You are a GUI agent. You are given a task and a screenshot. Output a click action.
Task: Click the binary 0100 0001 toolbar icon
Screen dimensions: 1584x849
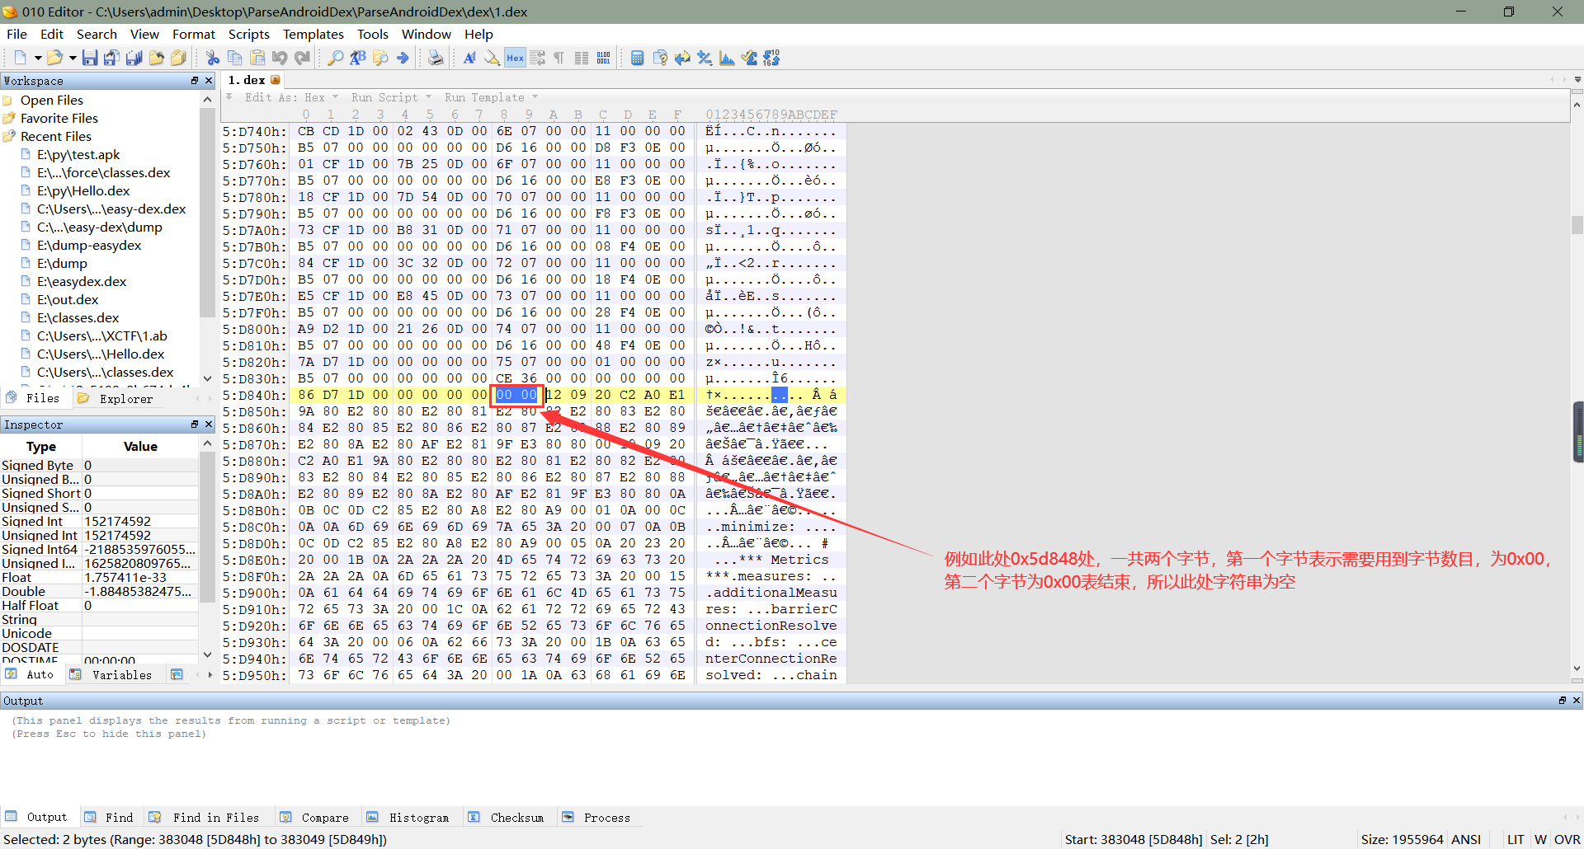pyautogui.click(x=604, y=58)
